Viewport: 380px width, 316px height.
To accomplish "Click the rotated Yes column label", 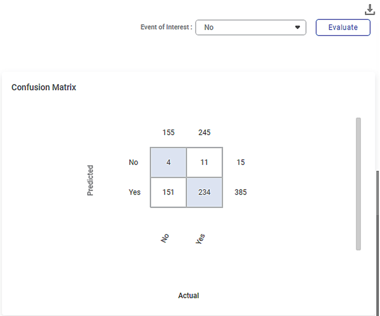I will 200,239.
